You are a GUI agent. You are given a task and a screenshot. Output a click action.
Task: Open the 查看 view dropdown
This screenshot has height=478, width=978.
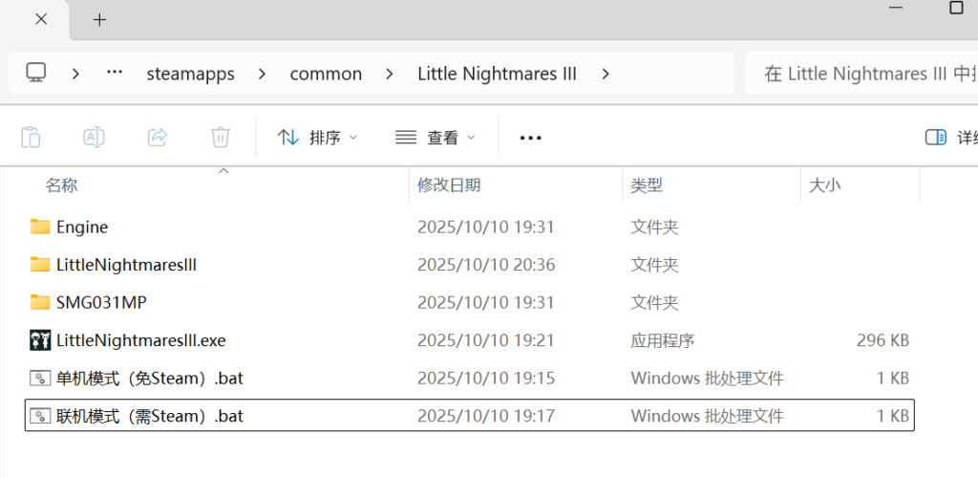(435, 138)
